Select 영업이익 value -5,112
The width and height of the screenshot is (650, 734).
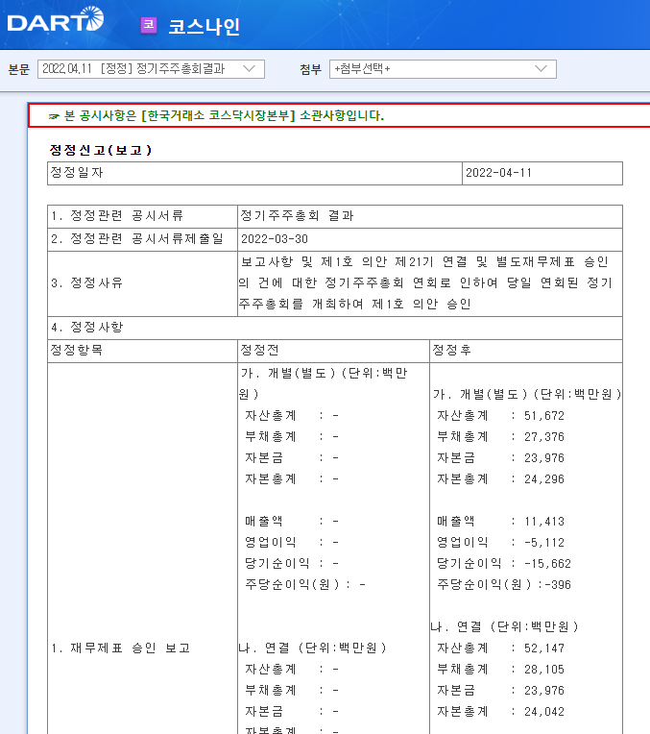544,543
